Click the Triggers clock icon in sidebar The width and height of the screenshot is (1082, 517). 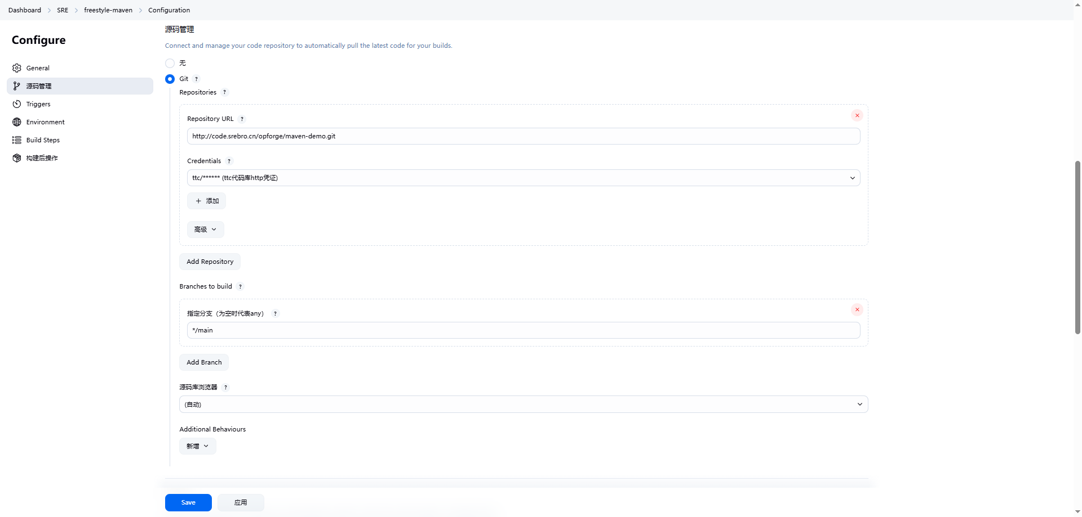pos(17,104)
